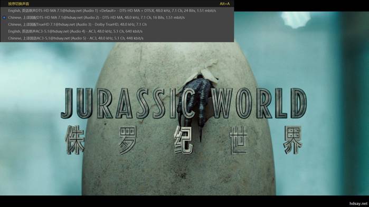Select English DTS-HD MA 7.1 Audio 1 track
This screenshot has width=369, height=207.
click(117, 11)
